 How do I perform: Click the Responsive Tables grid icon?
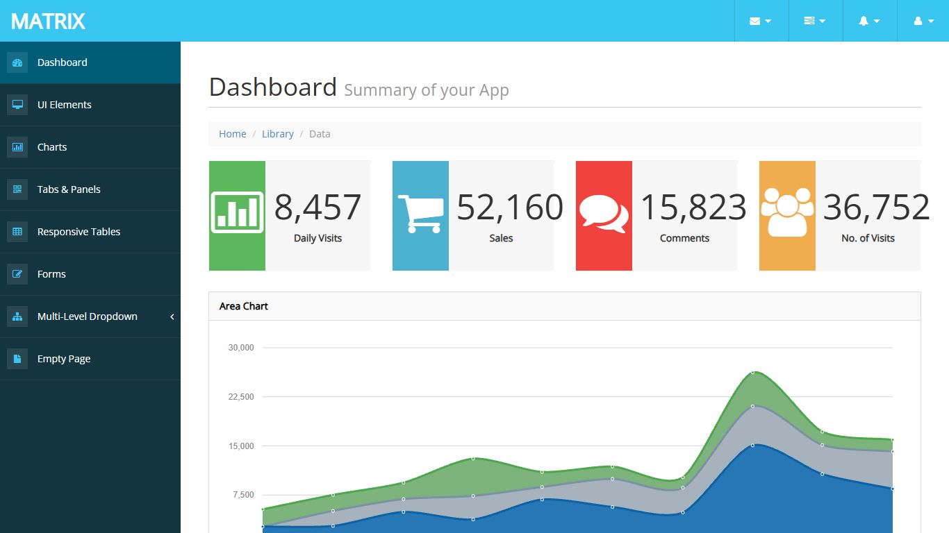click(x=17, y=232)
